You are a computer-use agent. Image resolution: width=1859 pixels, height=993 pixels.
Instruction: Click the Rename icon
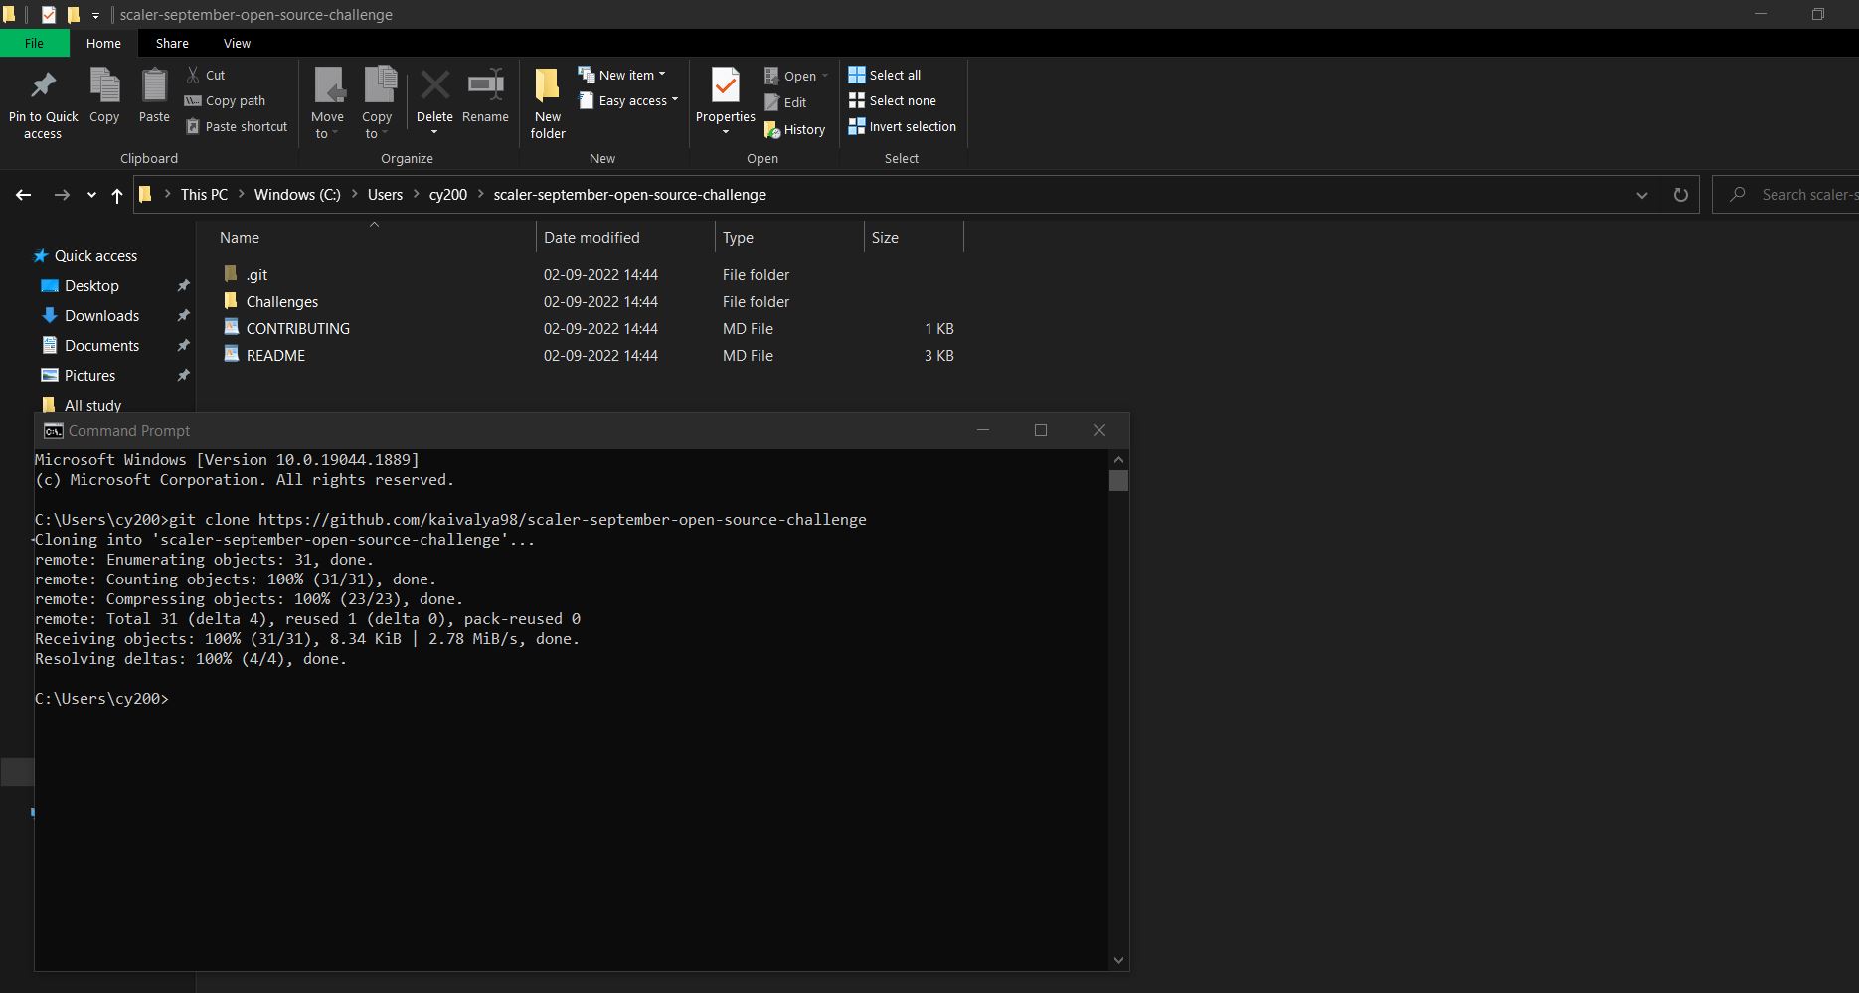[485, 85]
